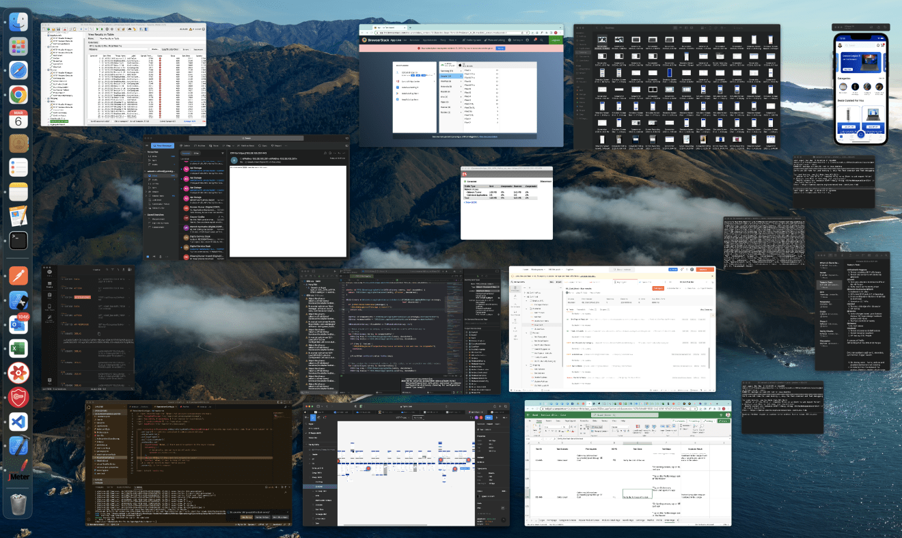
Task: Open Terminal from the dock
Action: coord(18,240)
